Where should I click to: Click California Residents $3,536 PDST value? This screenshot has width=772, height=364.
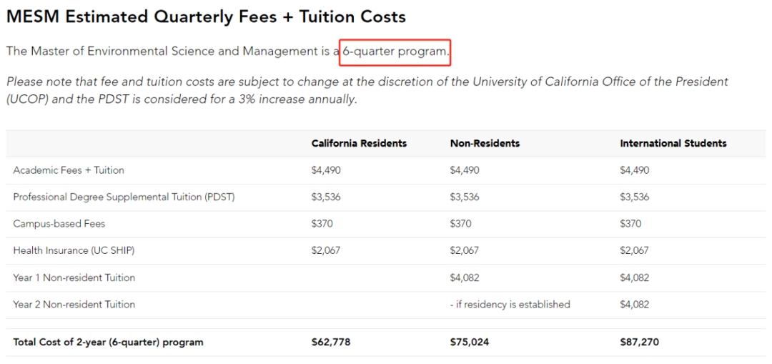[326, 197]
